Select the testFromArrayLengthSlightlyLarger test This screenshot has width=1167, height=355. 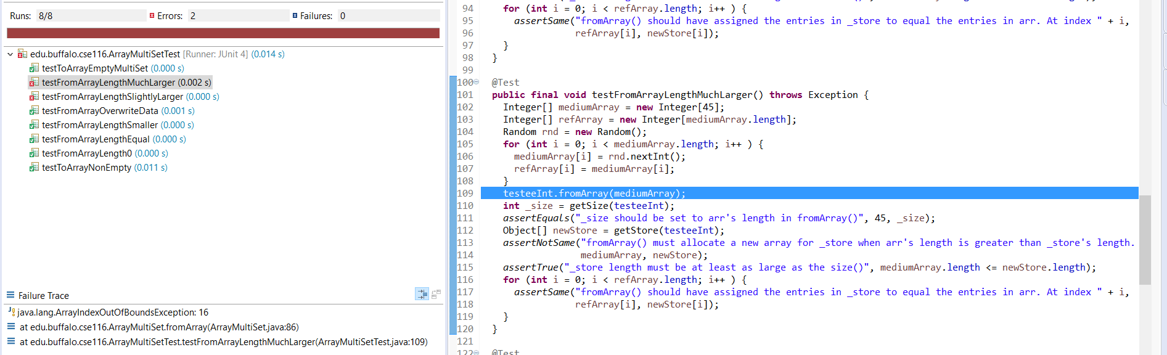(x=130, y=97)
